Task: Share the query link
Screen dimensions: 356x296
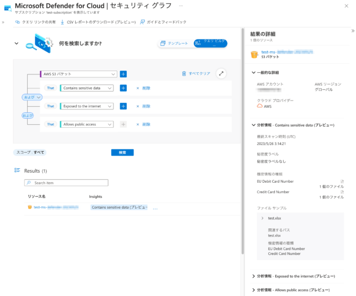Action: [x=36, y=22]
